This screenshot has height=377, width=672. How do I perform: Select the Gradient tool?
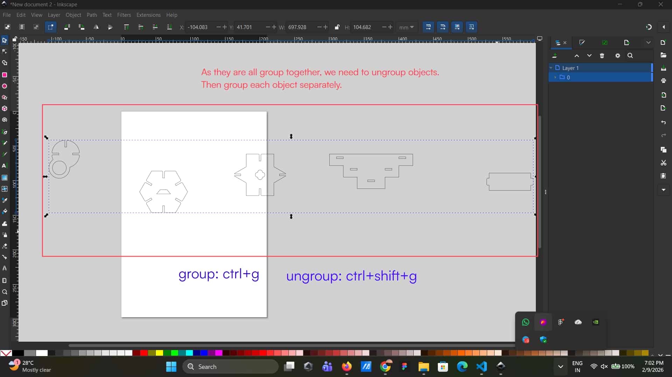(5, 178)
